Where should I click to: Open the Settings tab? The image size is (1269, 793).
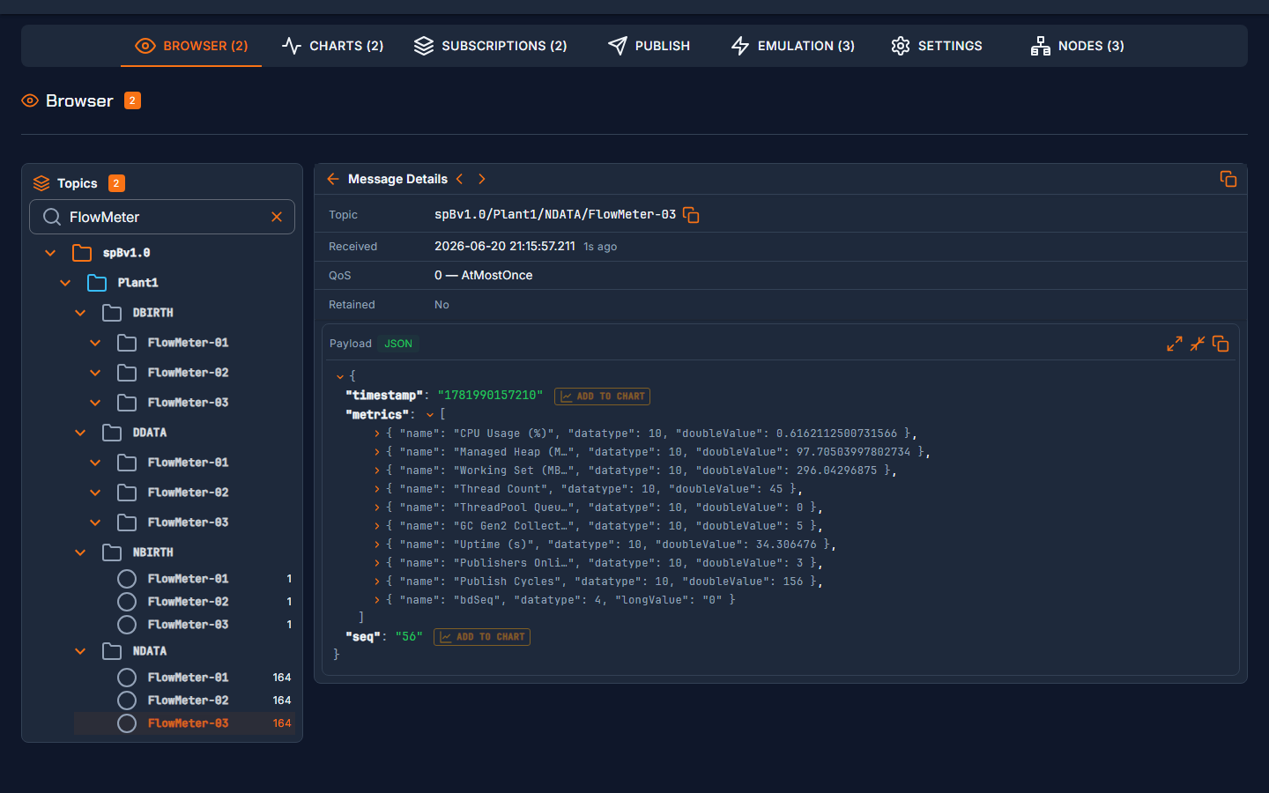(x=936, y=46)
